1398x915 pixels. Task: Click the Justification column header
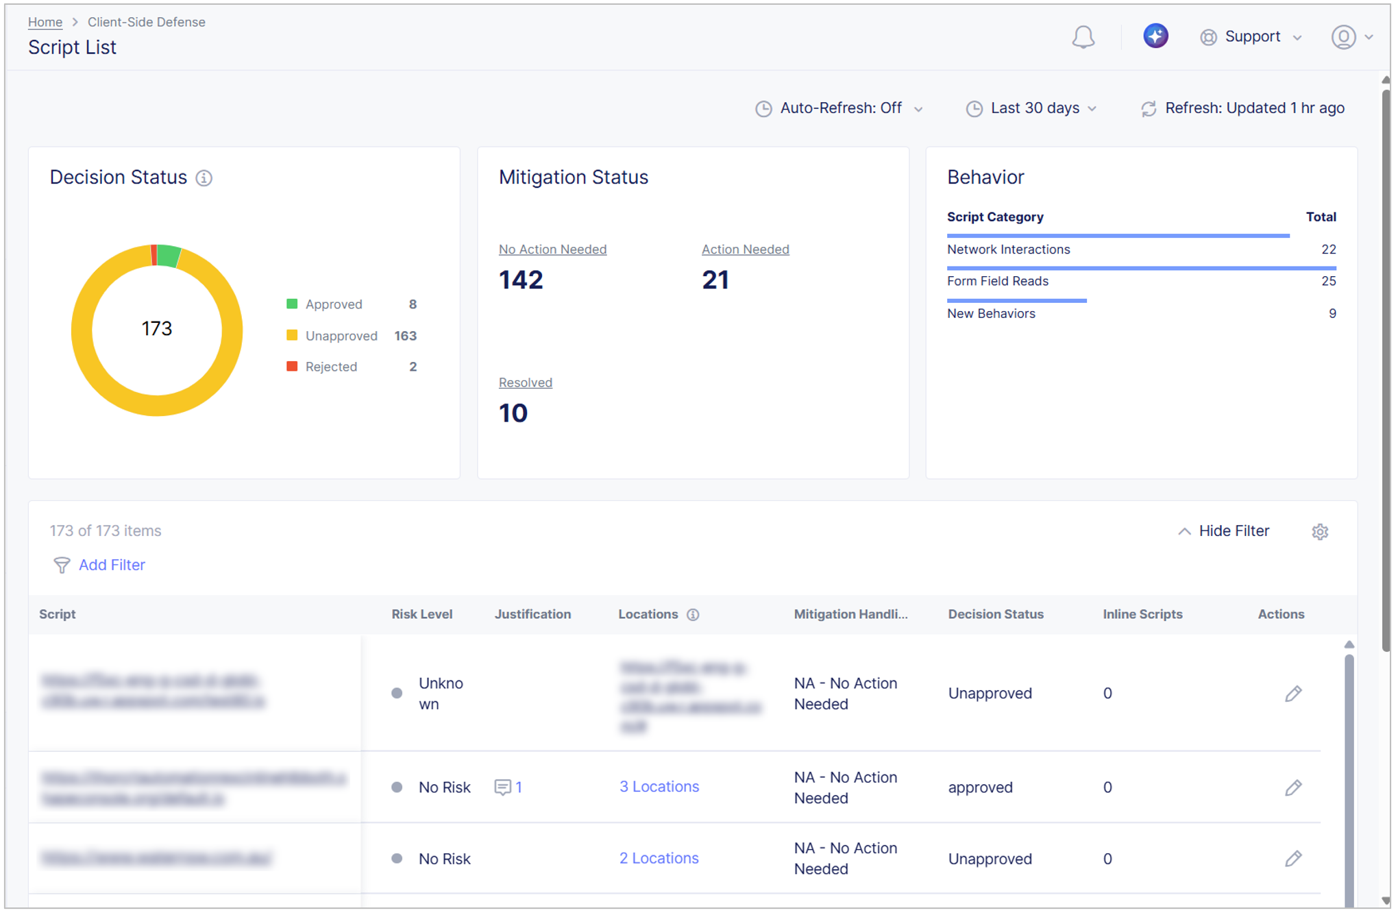click(532, 614)
